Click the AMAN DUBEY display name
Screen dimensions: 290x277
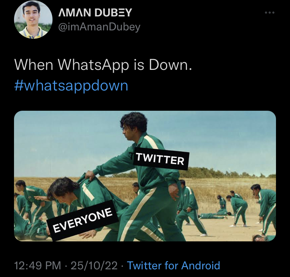click(95, 13)
